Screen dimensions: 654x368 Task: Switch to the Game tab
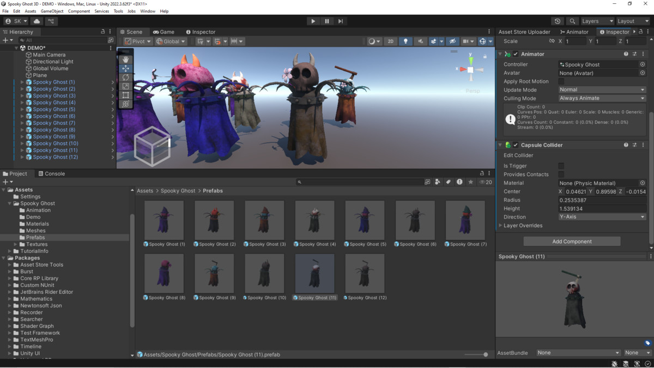click(163, 32)
